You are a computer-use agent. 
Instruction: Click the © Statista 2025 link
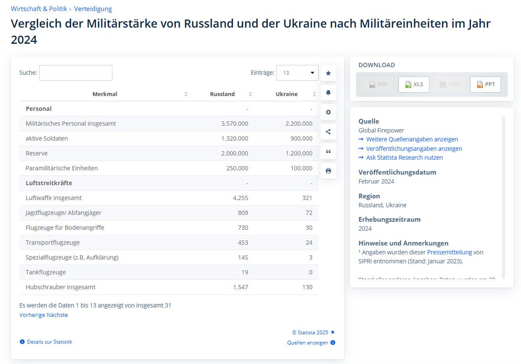(x=310, y=333)
